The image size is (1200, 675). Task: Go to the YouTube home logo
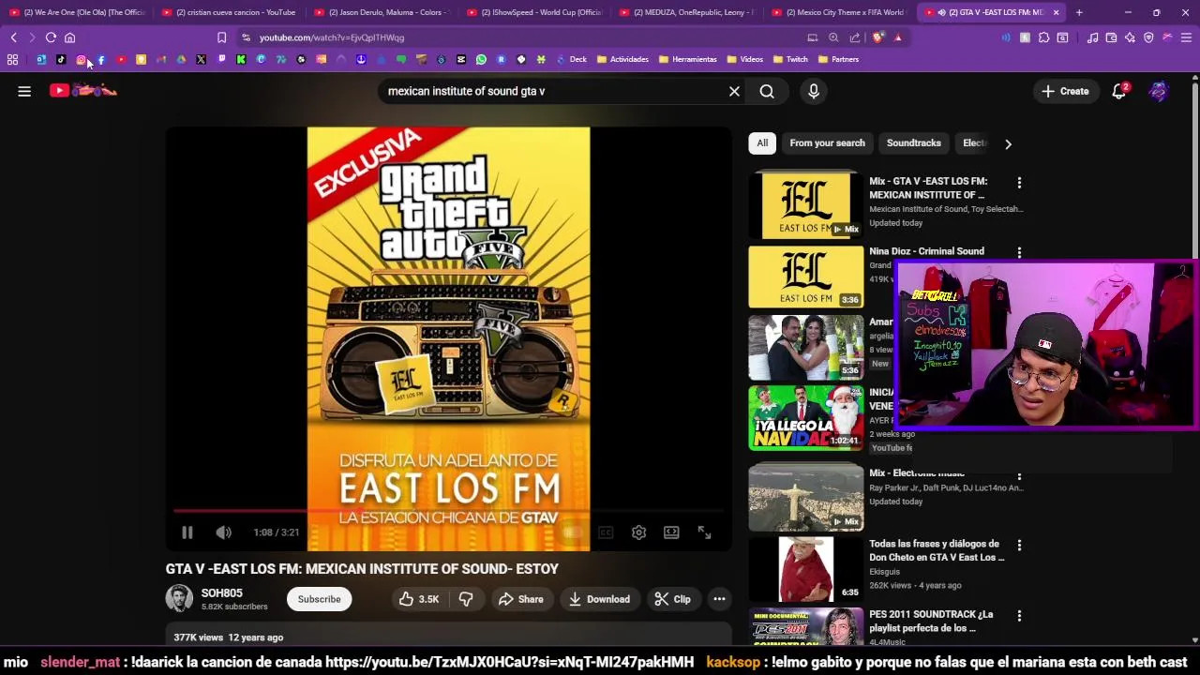tap(83, 90)
